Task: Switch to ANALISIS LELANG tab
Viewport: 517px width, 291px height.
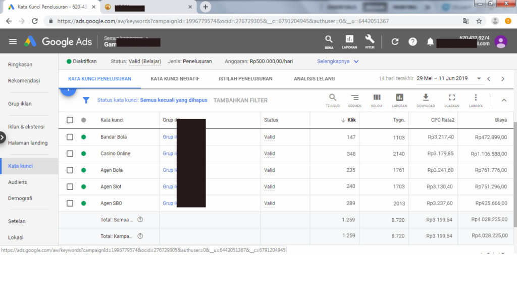Action: click(x=314, y=79)
